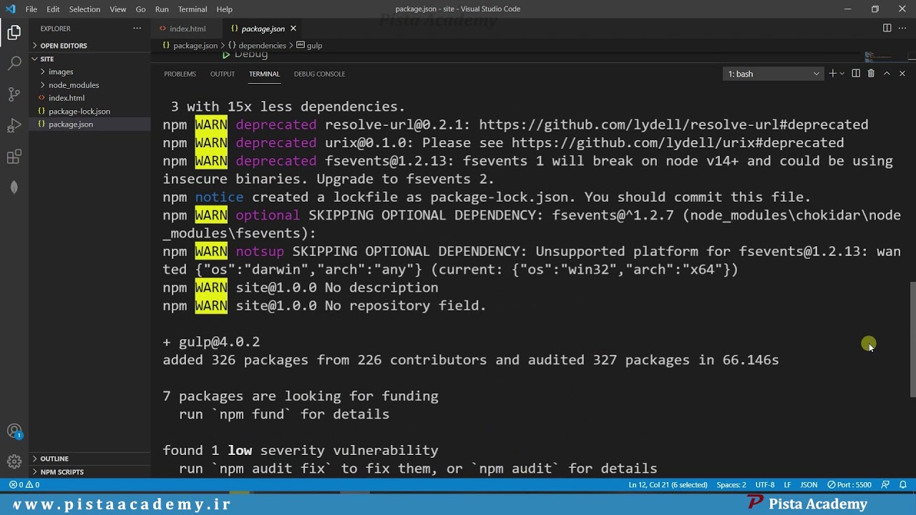Change language mode via 'JSON' status item

point(809,485)
